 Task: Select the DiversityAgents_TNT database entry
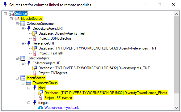click(94, 68)
